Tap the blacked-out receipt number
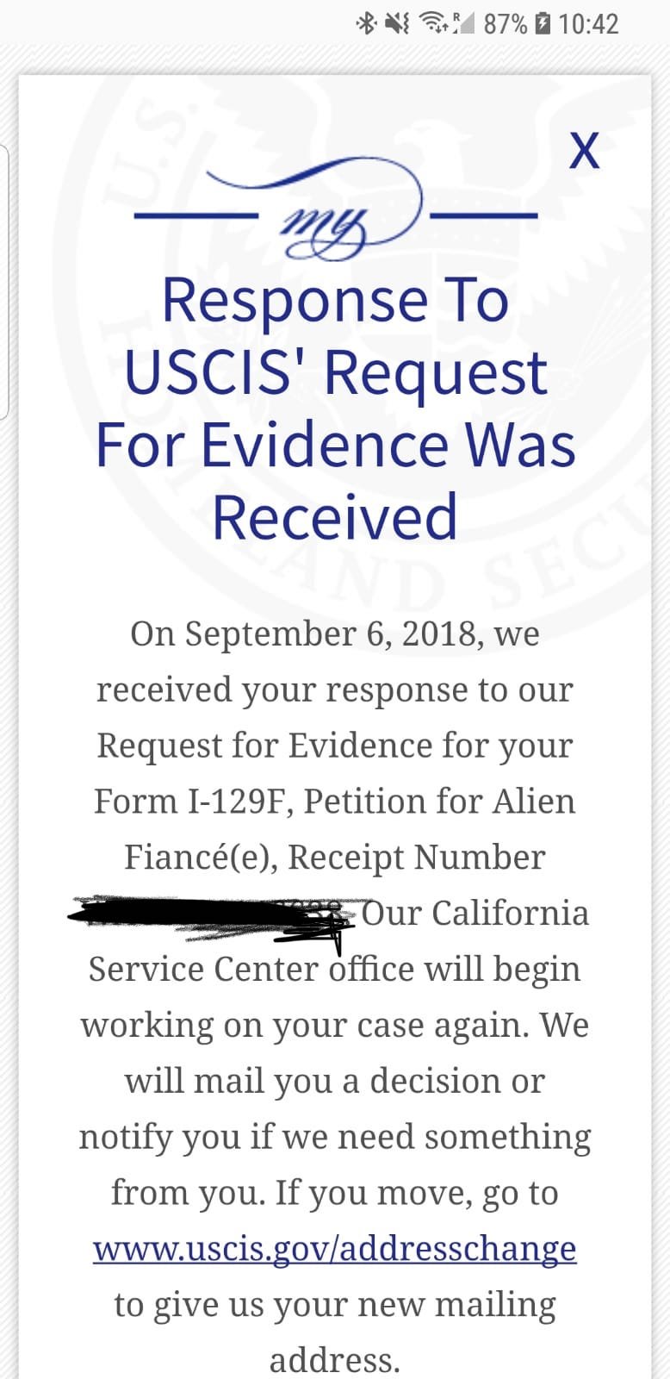Image resolution: width=670 pixels, height=1379 pixels. pyautogui.click(x=211, y=914)
